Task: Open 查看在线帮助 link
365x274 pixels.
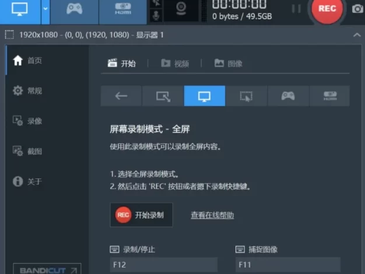Action: coord(212,215)
